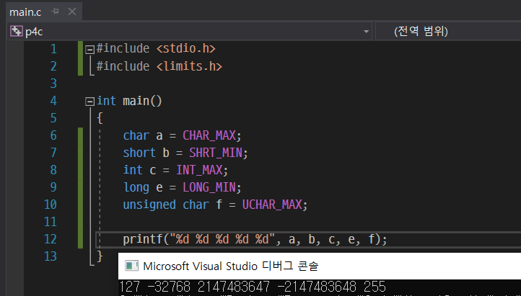This screenshot has width=521, height=296.
Task: Click the unsigned keyword on line 10
Action: click(149, 205)
